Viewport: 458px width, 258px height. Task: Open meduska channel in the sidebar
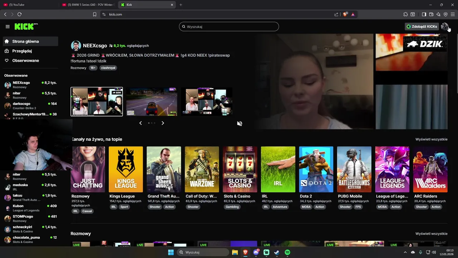point(30,187)
